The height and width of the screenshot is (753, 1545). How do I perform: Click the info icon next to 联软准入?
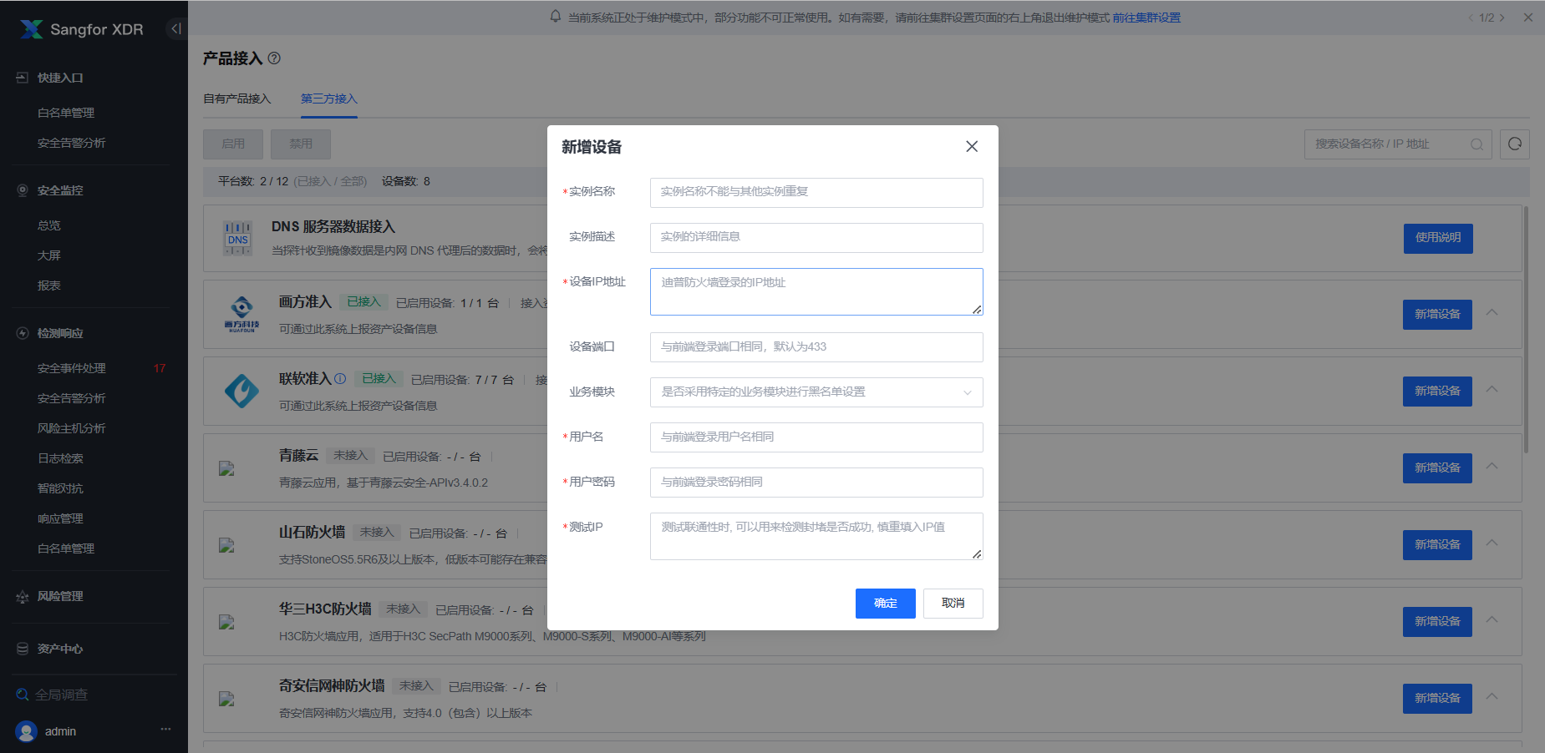click(340, 378)
